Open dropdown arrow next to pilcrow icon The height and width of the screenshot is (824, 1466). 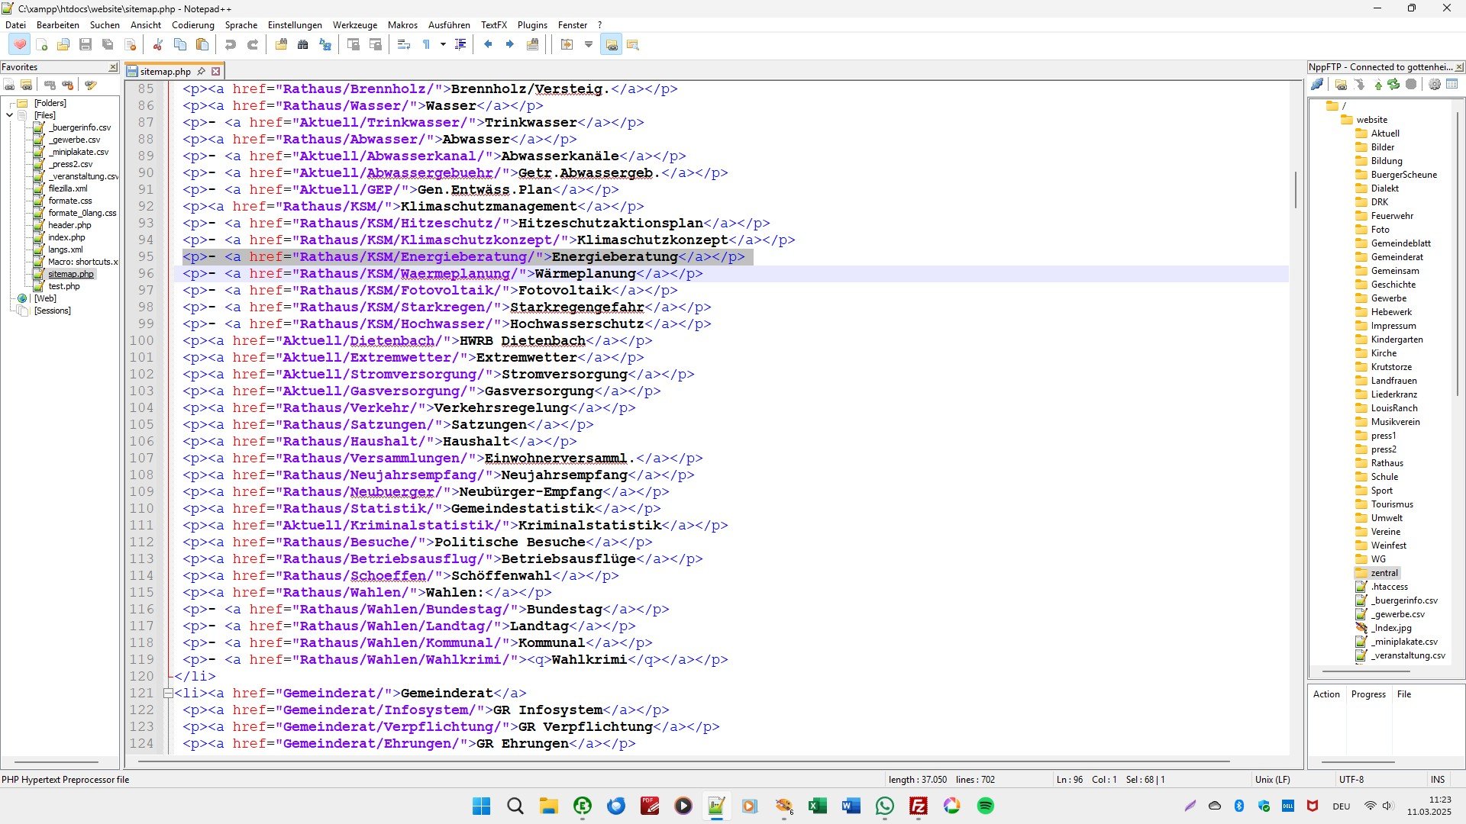coord(443,44)
